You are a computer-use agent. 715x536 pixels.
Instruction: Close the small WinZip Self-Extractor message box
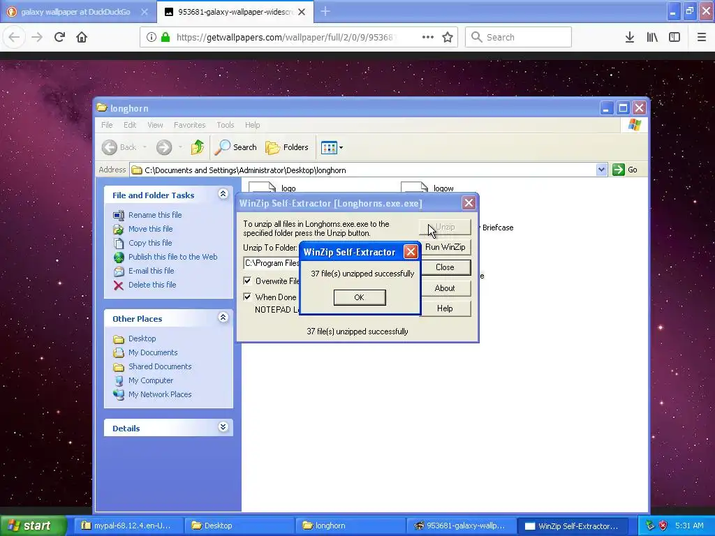pos(411,251)
